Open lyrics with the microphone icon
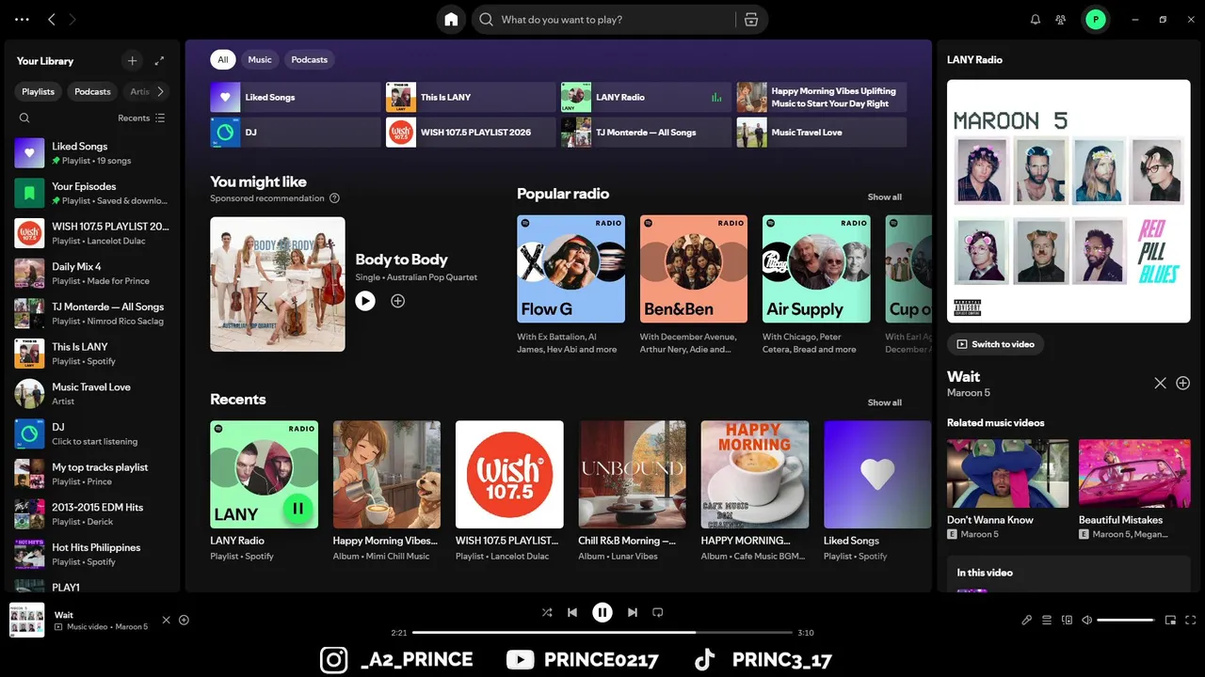 [x=1027, y=620]
